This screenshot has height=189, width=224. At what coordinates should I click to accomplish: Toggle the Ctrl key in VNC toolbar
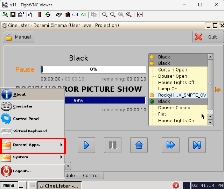[75, 15]
